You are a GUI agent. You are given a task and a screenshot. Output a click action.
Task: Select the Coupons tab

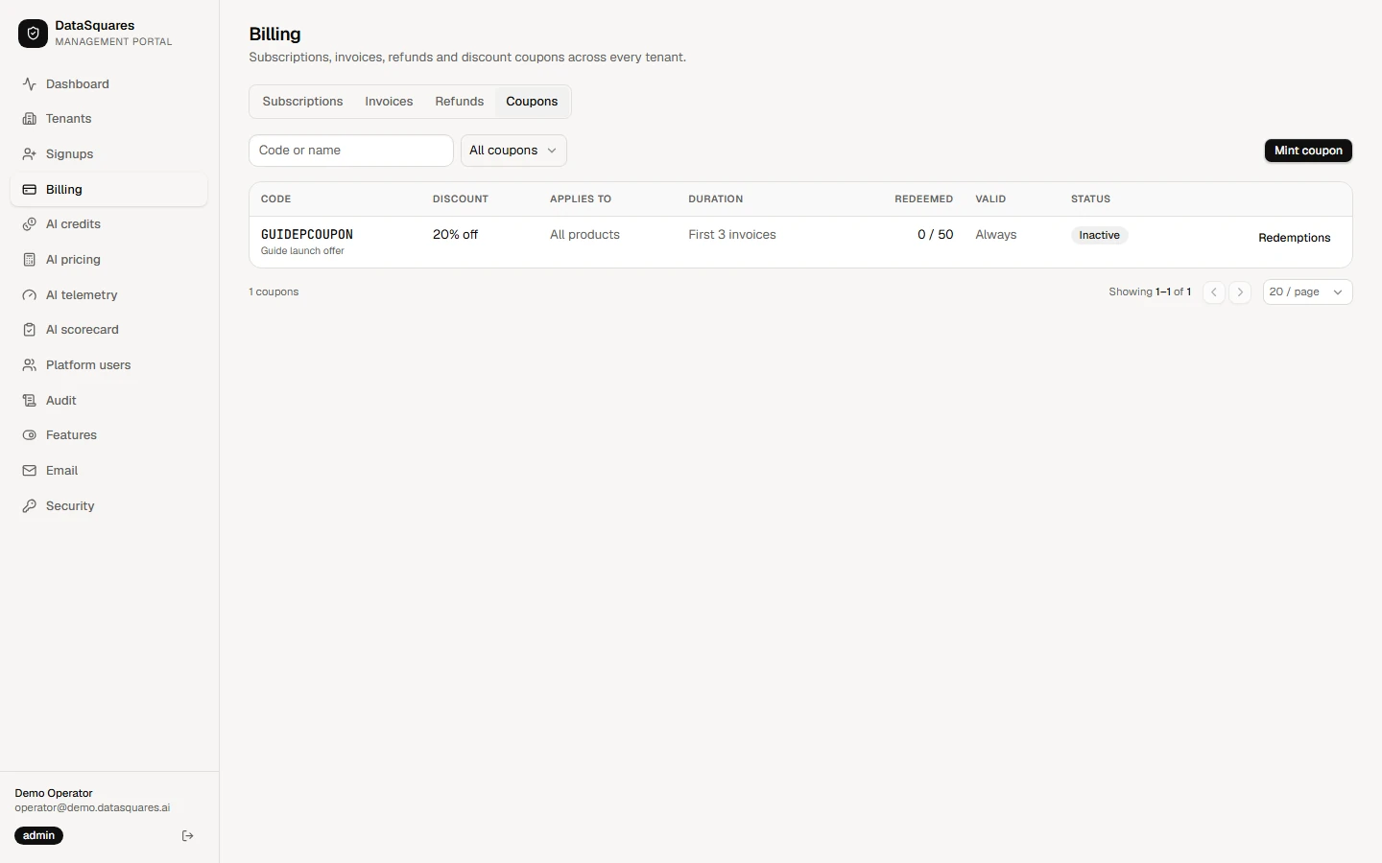coord(532,102)
